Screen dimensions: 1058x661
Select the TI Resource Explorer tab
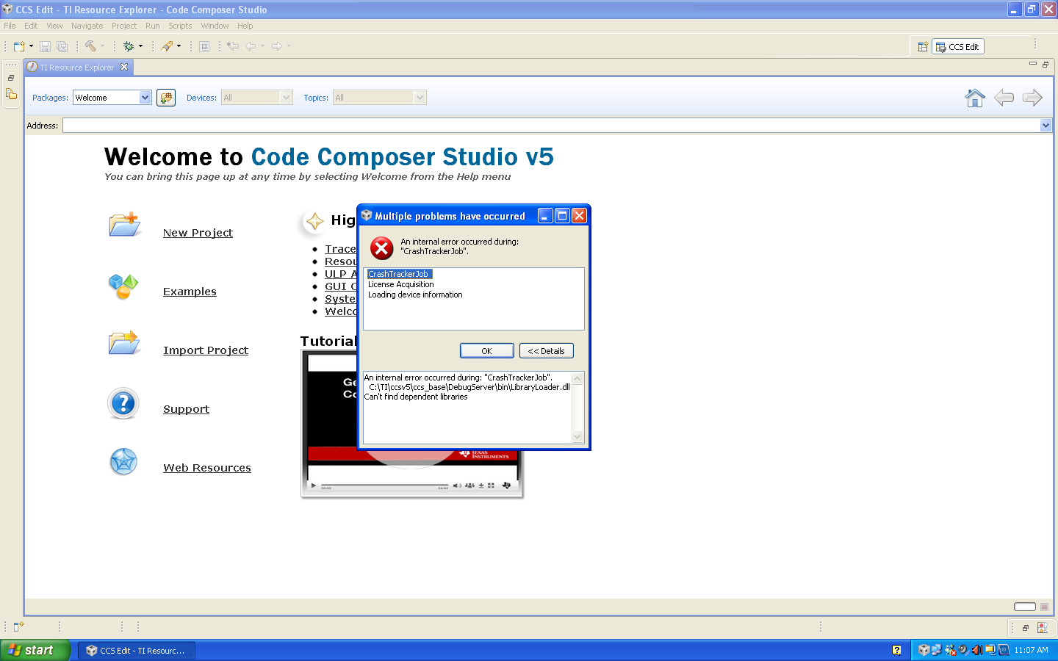click(76, 68)
